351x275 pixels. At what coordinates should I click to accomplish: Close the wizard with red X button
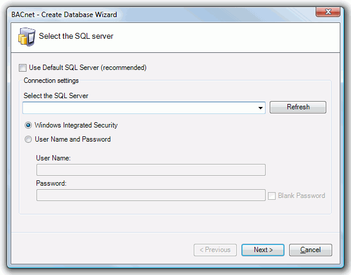pos(328,12)
